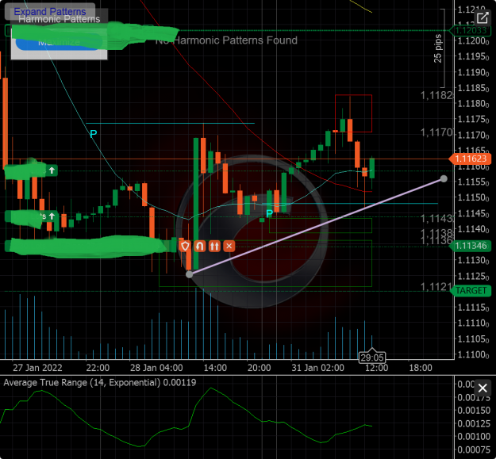Click the 1,1121 price level label
The image size is (496, 459).
click(x=436, y=286)
